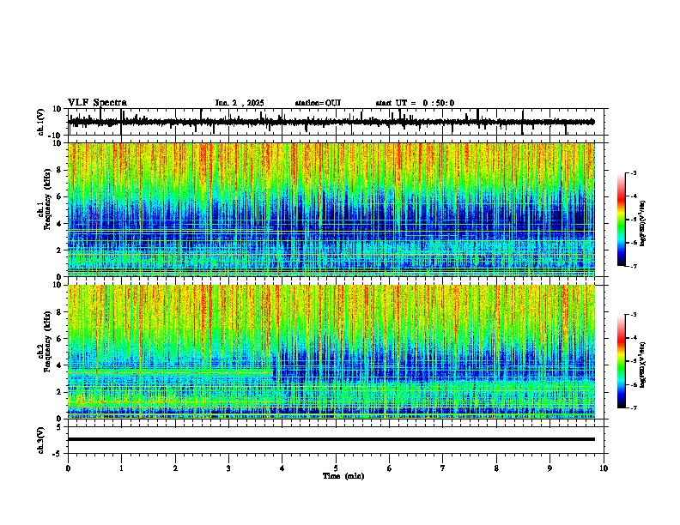Click the "5" tick on the ch.3(V) axis
Viewport: 680px width, 525px height.
59,427
